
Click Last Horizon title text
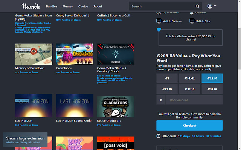coord(23,121)
